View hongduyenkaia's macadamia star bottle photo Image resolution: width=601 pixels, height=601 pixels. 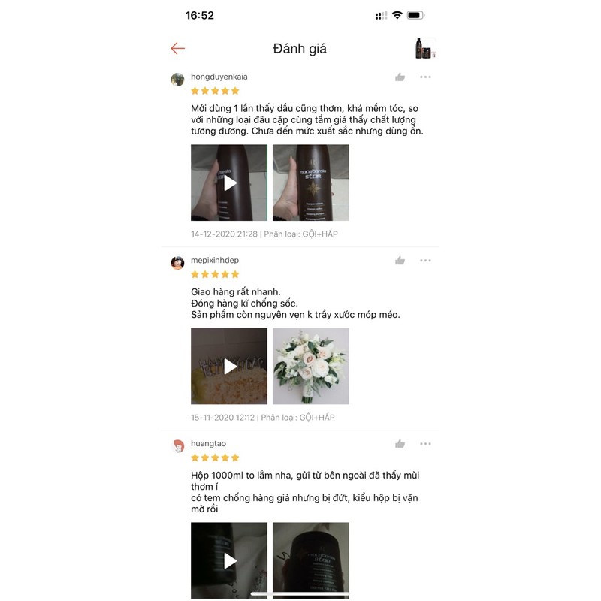[x=311, y=183]
